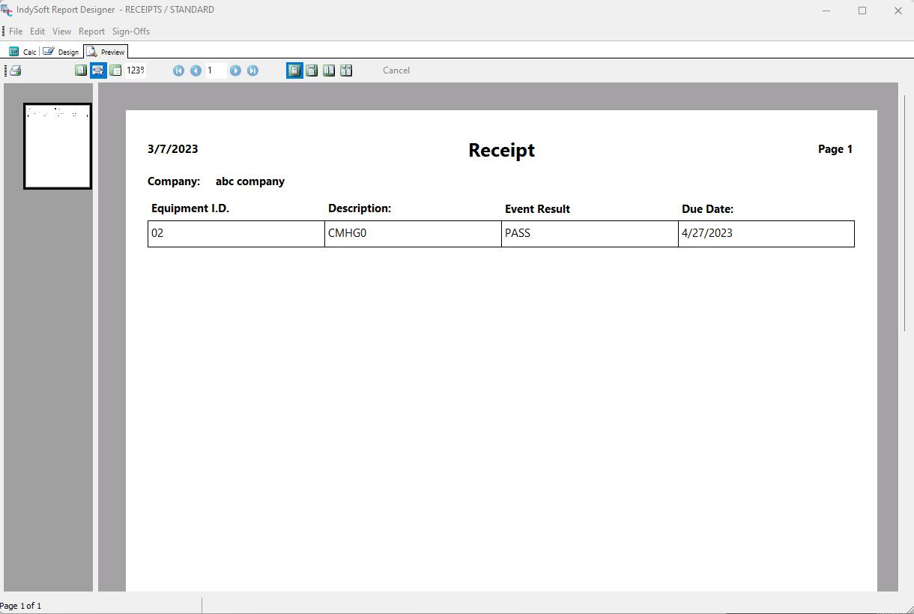The height and width of the screenshot is (614, 914).
Task: Click the Print icon in the toolbar
Action: [x=15, y=70]
